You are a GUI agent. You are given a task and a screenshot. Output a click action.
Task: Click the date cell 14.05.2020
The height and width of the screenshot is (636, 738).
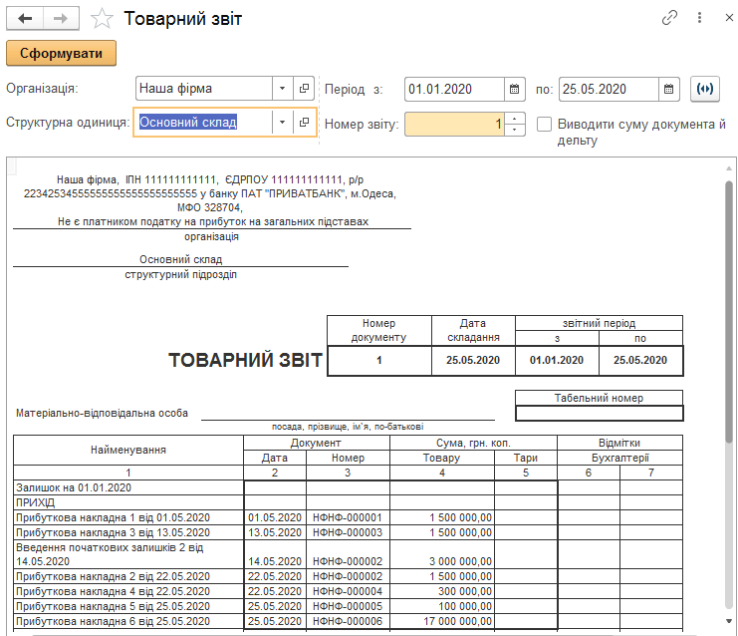[x=275, y=554]
